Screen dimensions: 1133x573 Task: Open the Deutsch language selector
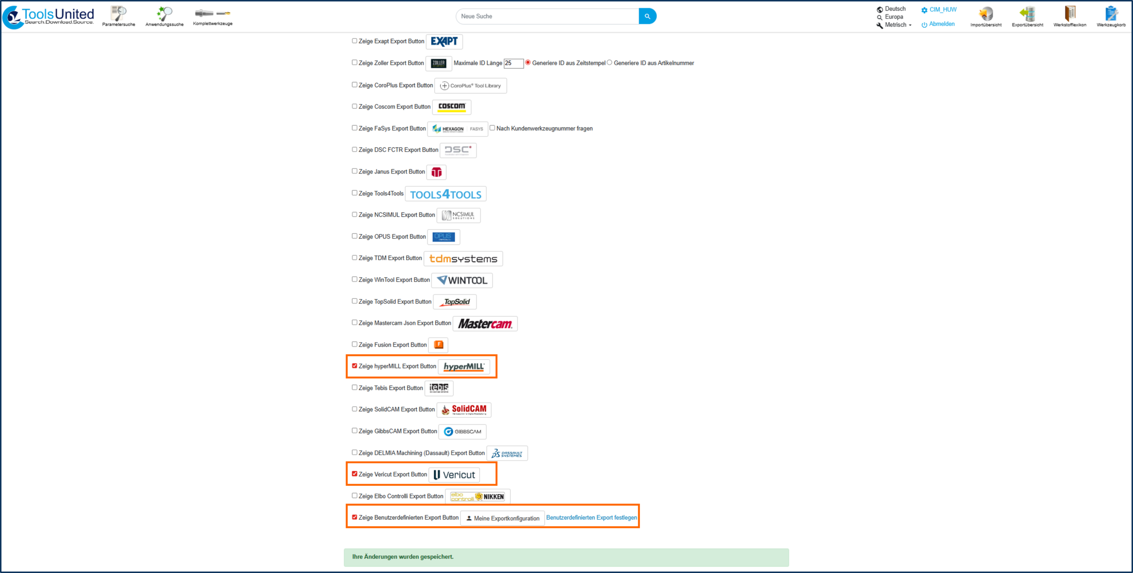[891, 9]
